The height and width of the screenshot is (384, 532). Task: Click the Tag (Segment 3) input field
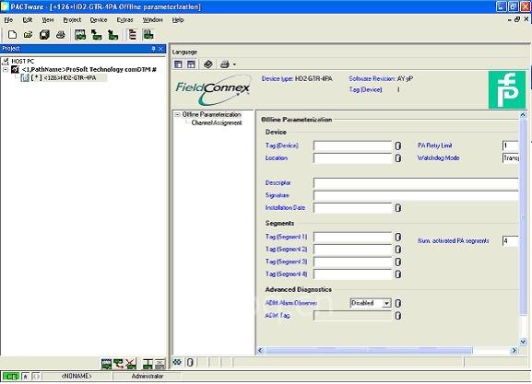click(352, 262)
